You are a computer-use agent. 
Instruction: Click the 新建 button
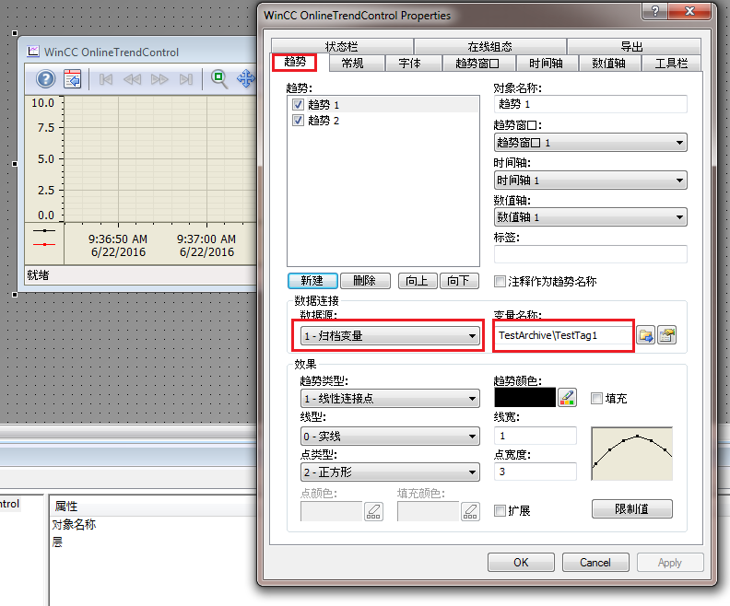pyautogui.click(x=312, y=281)
